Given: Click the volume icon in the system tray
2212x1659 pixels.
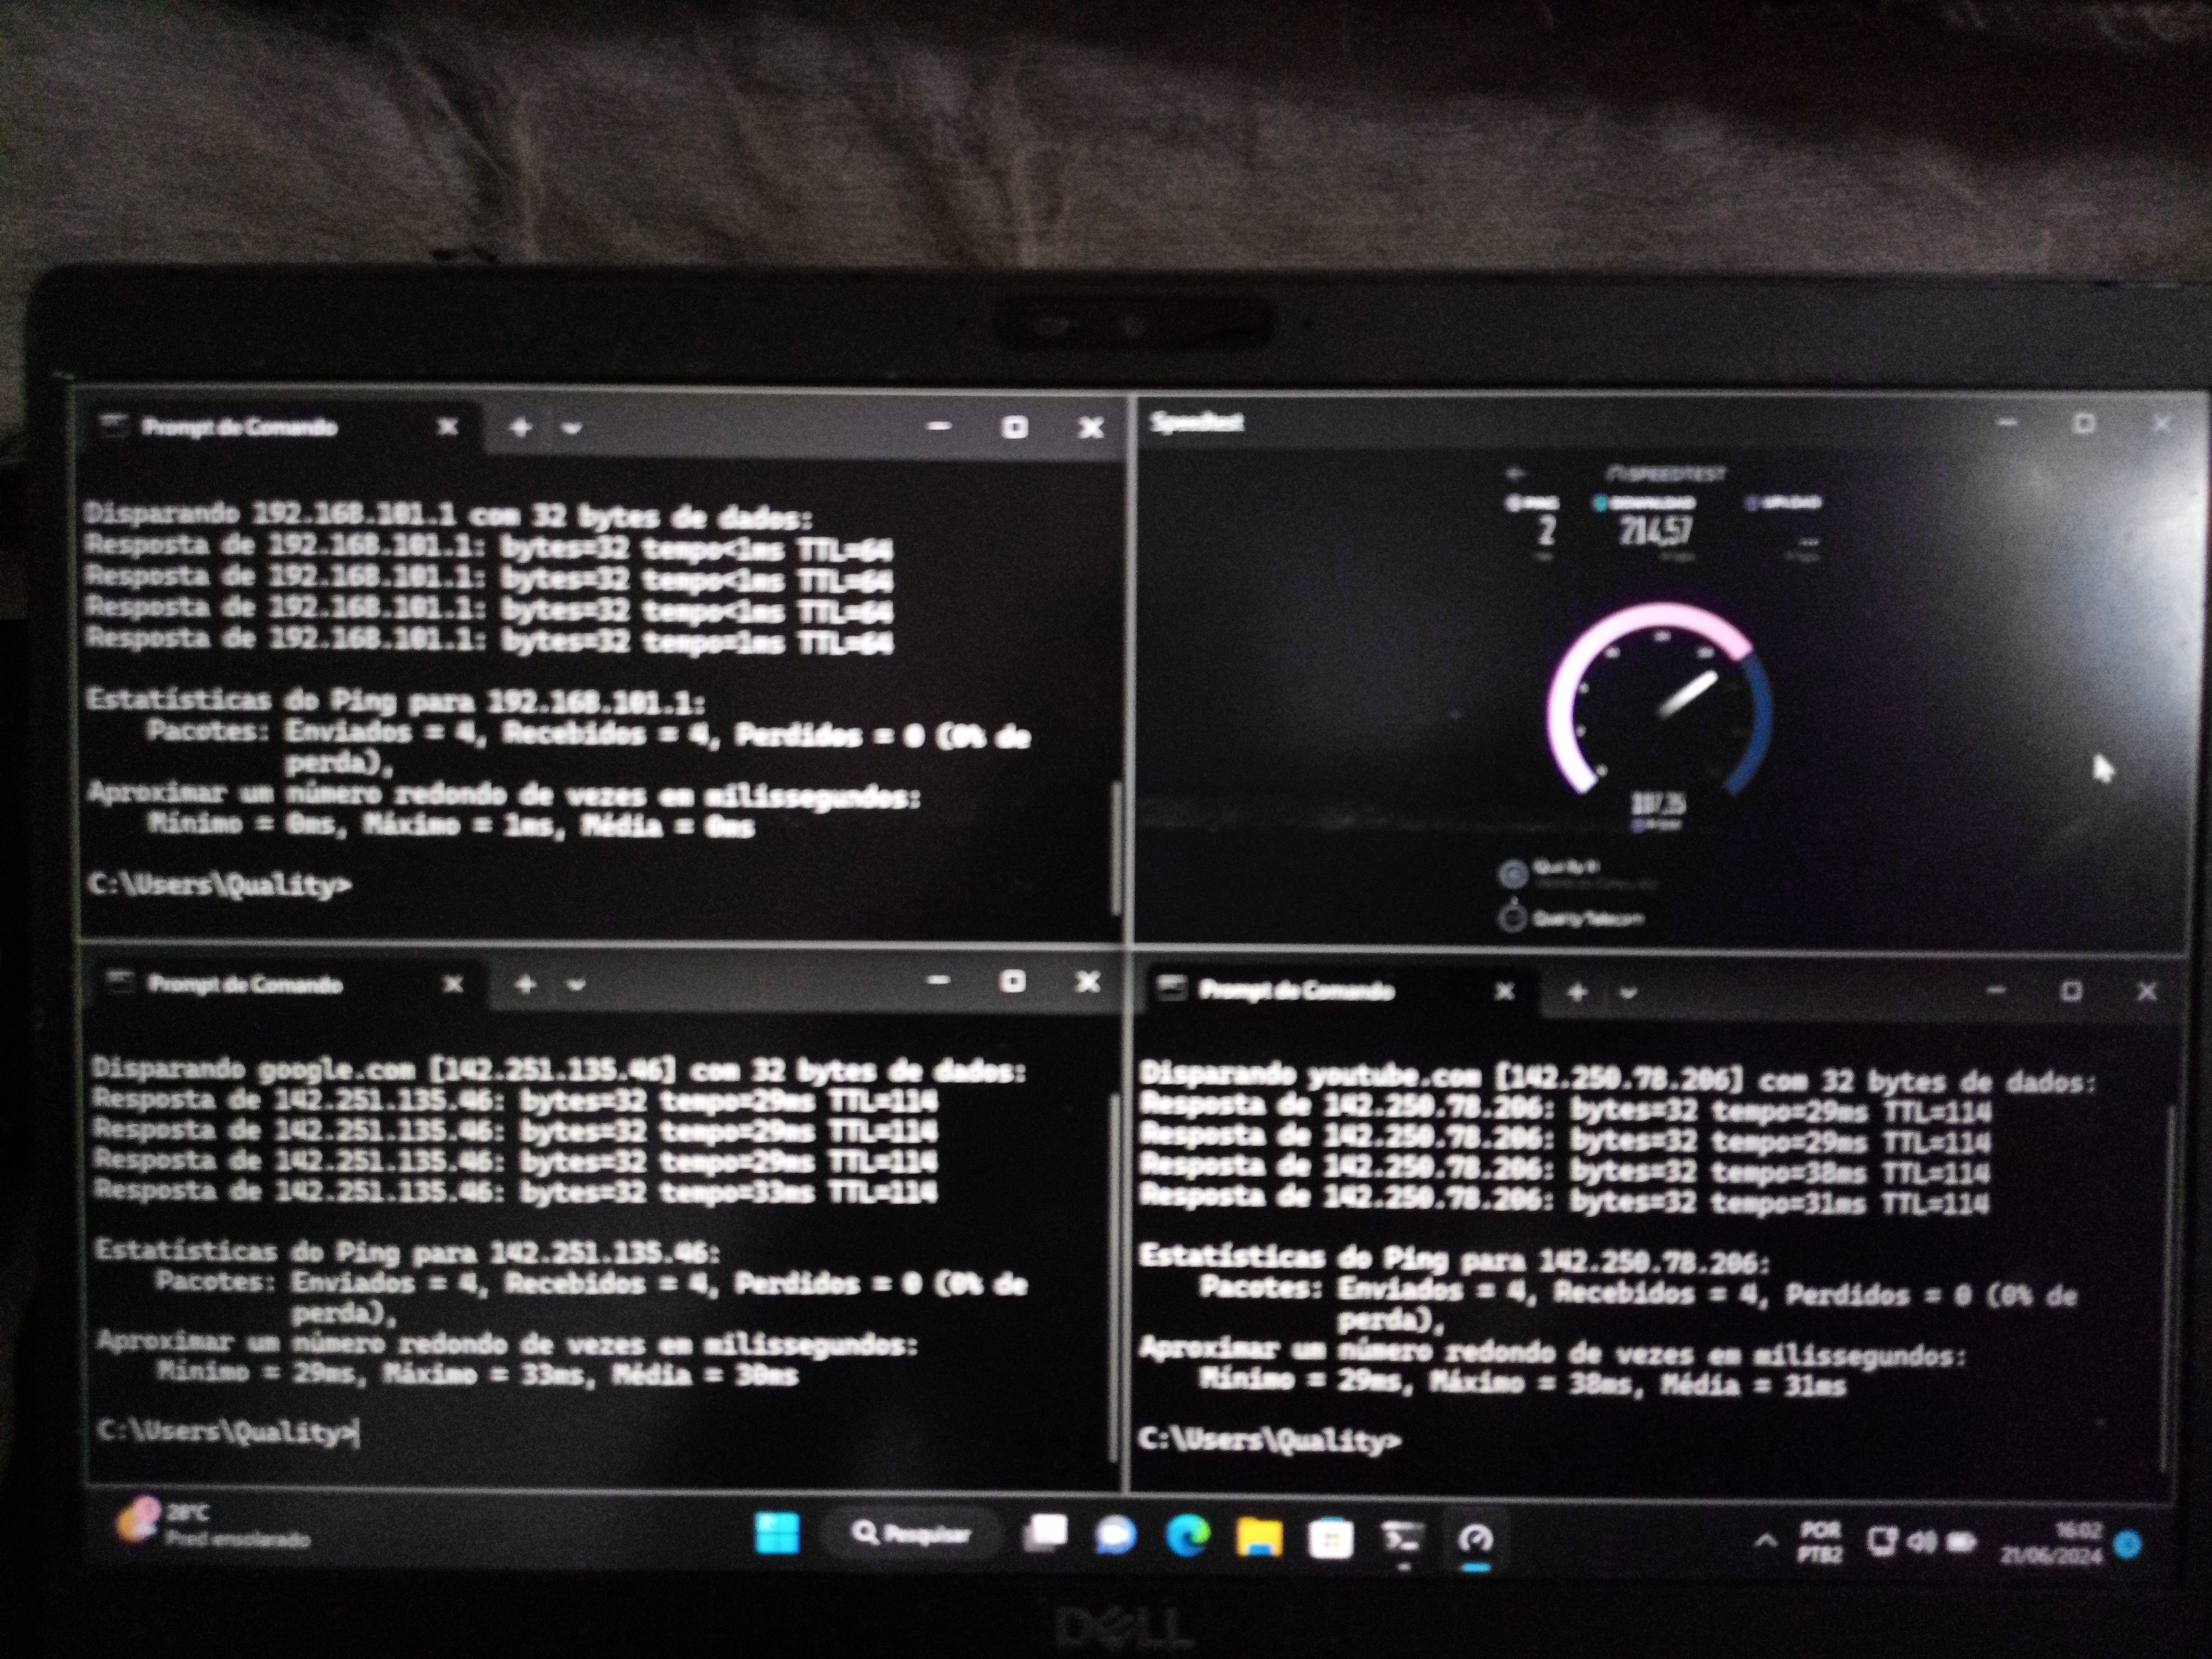Looking at the screenshot, I should 1922,1541.
